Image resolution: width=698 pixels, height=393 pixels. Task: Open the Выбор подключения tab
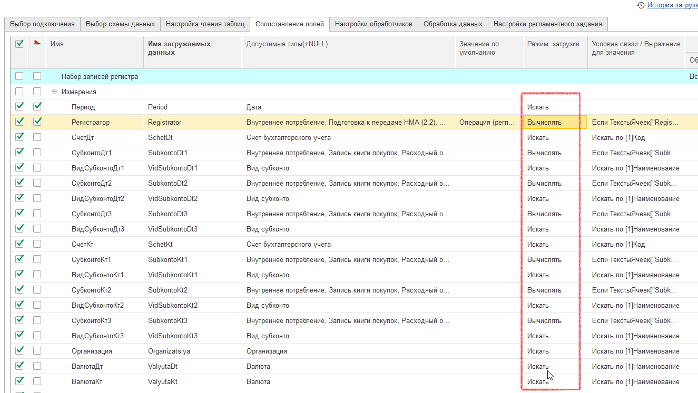(42, 24)
